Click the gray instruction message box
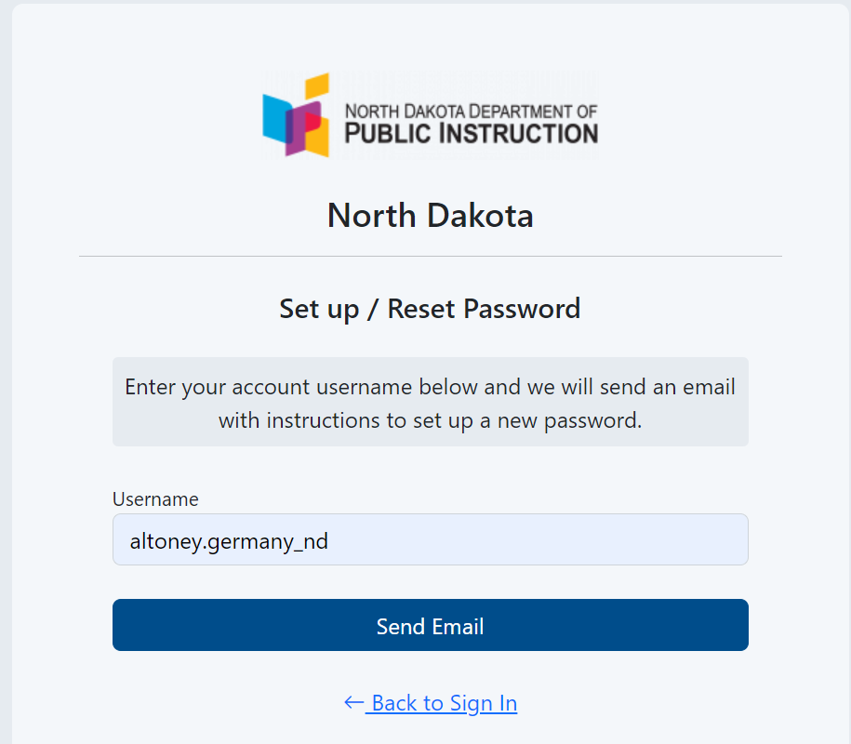This screenshot has width=851, height=744. (430, 402)
